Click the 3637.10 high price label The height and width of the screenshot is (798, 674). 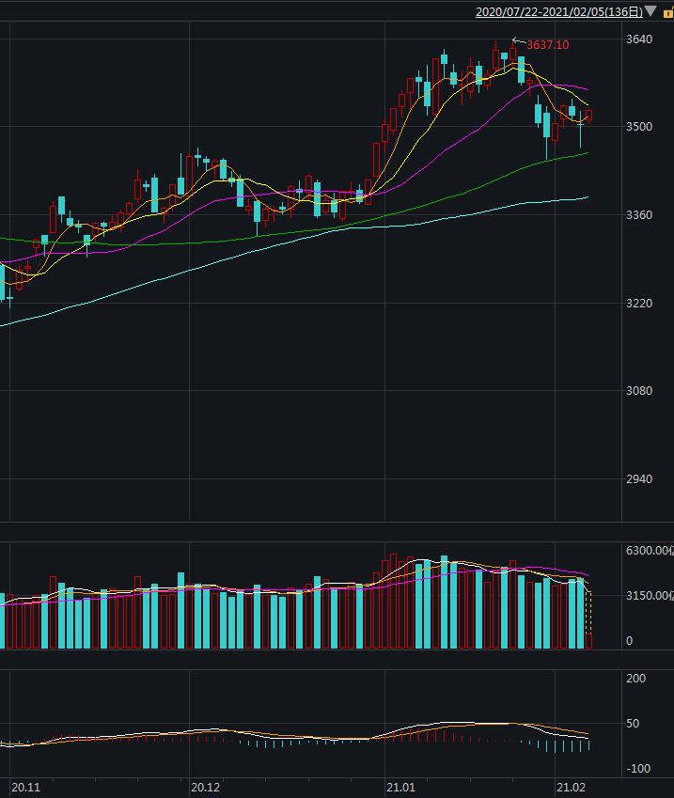[547, 45]
